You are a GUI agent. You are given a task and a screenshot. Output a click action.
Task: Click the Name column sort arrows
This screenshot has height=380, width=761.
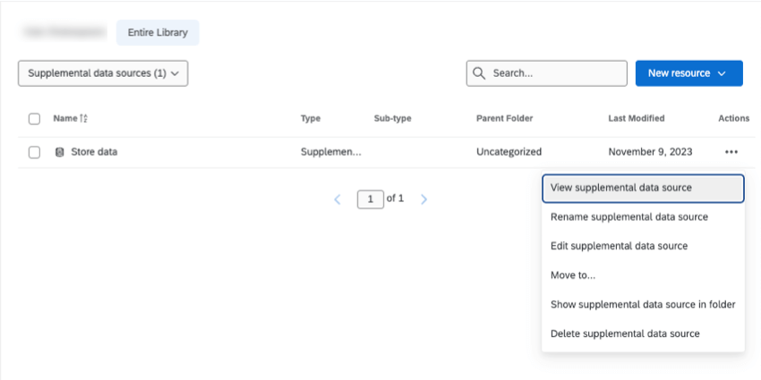(84, 119)
